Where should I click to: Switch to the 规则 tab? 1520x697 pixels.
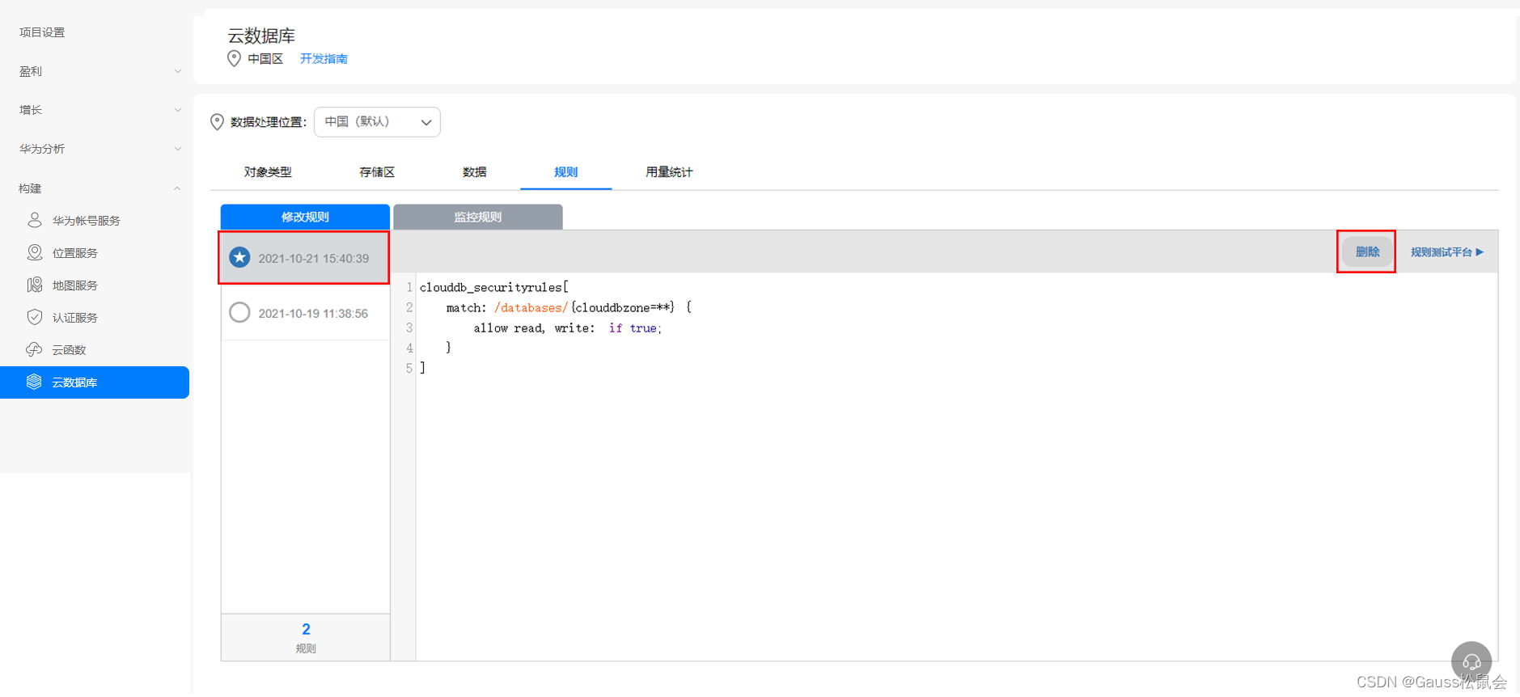pyautogui.click(x=566, y=172)
